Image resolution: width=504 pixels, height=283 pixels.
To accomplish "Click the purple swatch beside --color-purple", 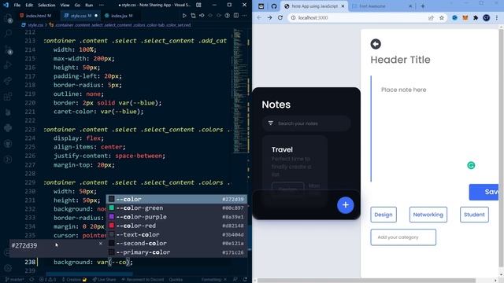I will (112, 217).
